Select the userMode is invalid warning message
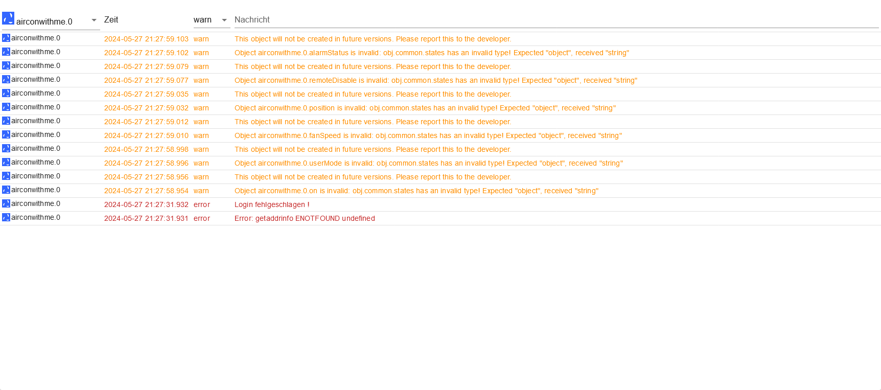 [x=429, y=163]
